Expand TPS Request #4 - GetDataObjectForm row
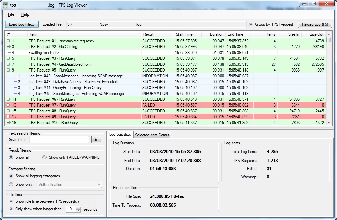This screenshot has width=337, height=220. coord(8,64)
